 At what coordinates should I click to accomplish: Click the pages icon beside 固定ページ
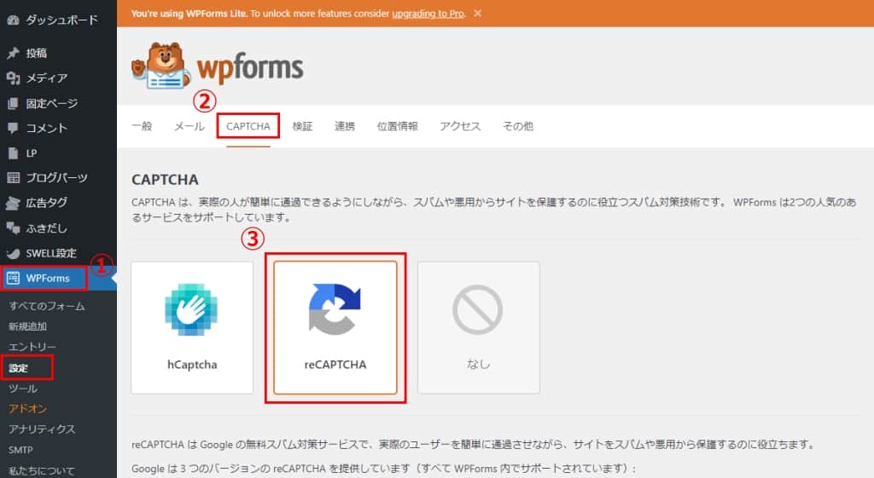[x=13, y=103]
